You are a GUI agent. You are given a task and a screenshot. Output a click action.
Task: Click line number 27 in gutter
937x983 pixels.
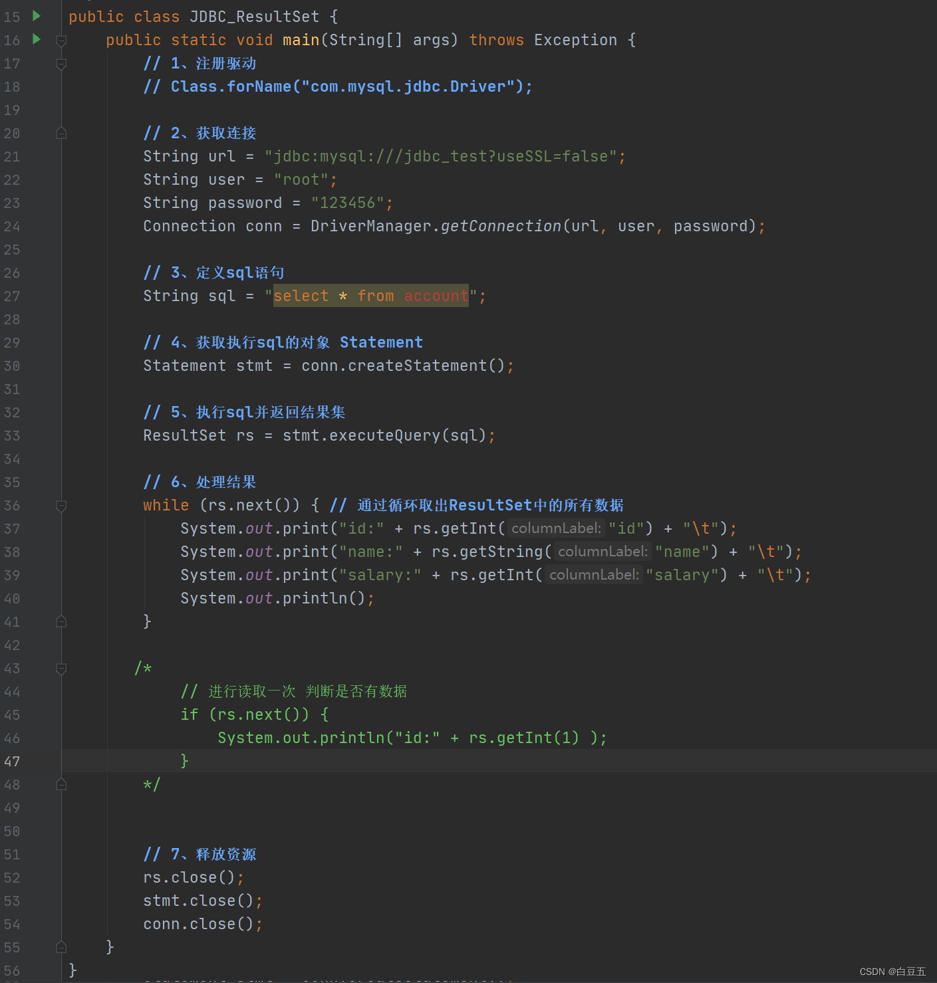[x=12, y=296]
